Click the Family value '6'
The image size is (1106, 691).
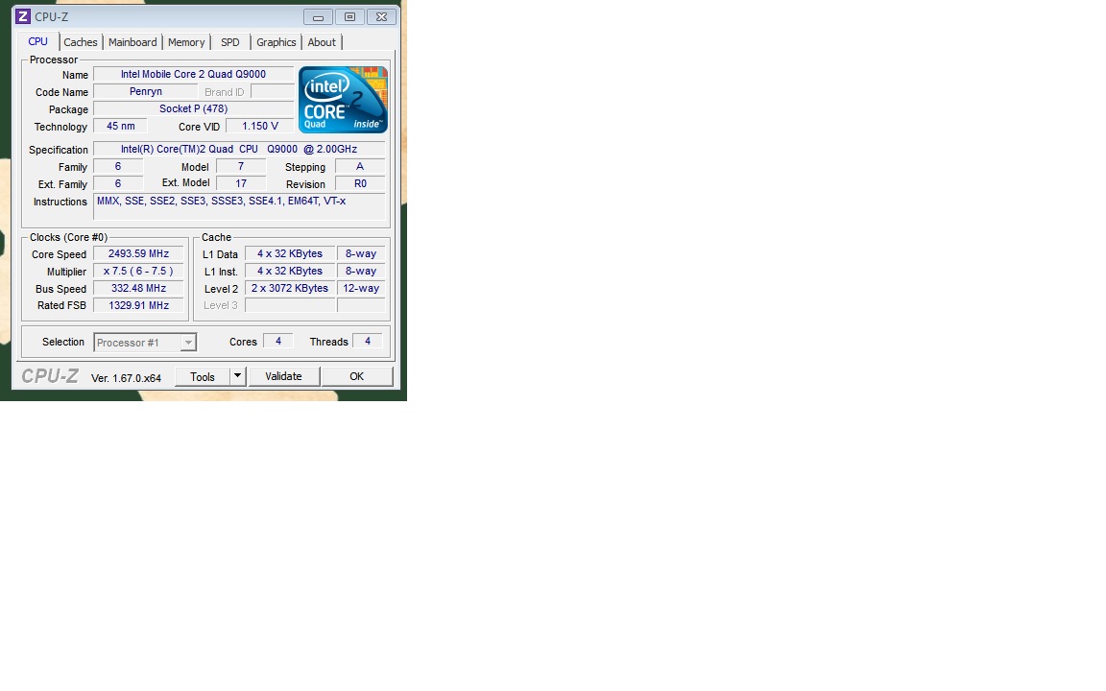click(118, 166)
